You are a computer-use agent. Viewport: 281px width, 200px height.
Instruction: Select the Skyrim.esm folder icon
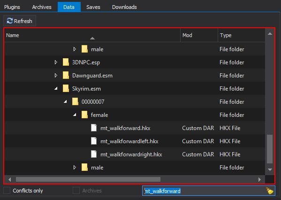[66, 88]
